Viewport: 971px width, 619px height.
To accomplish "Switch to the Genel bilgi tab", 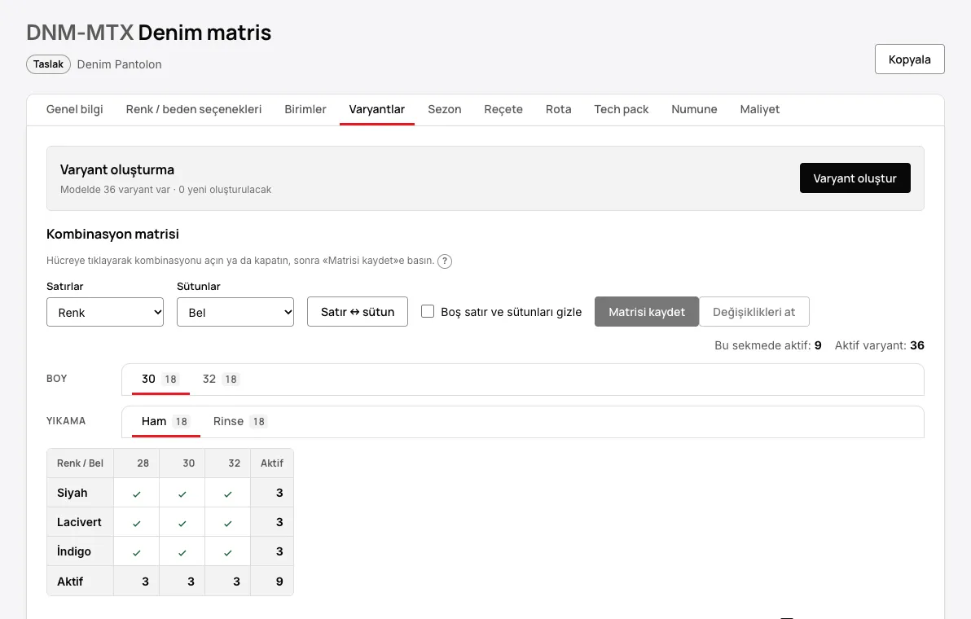I will 75,110.
